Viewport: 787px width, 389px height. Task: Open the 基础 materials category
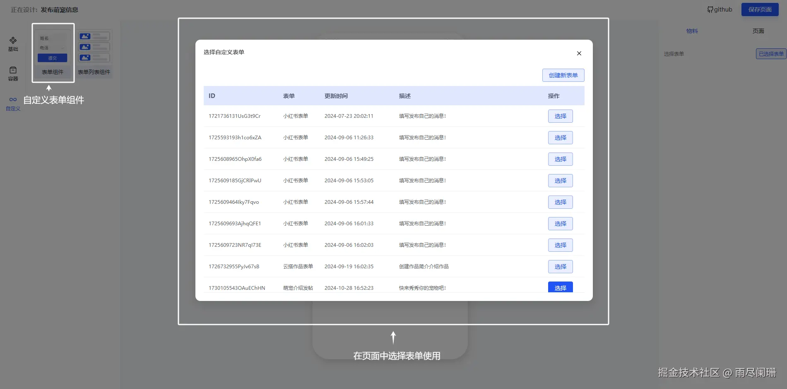(x=13, y=44)
